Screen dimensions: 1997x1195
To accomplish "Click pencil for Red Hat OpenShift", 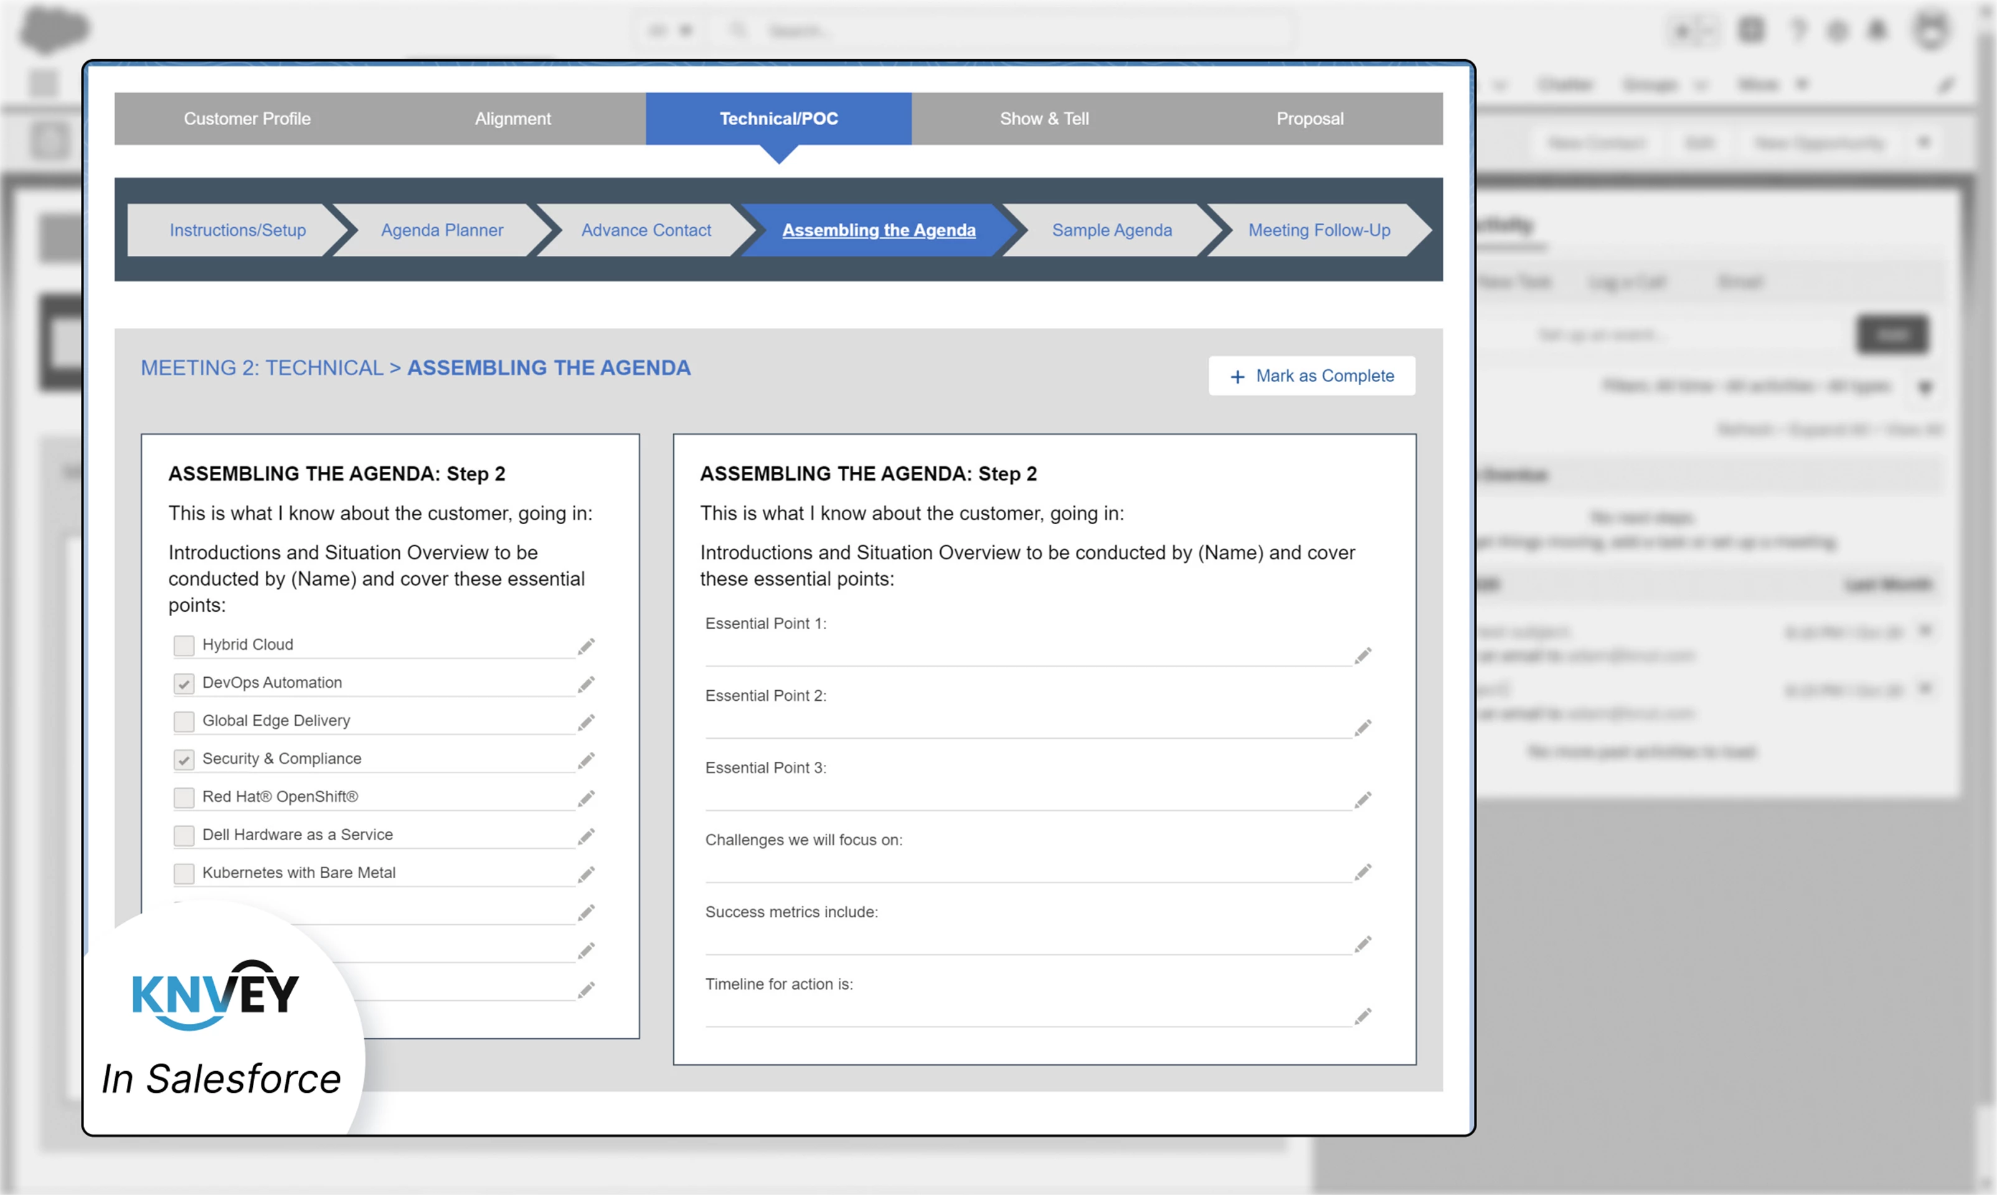I will tap(587, 798).
